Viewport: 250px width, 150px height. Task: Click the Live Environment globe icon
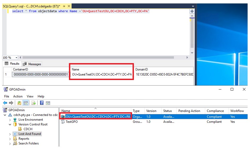tap(15, 119)
